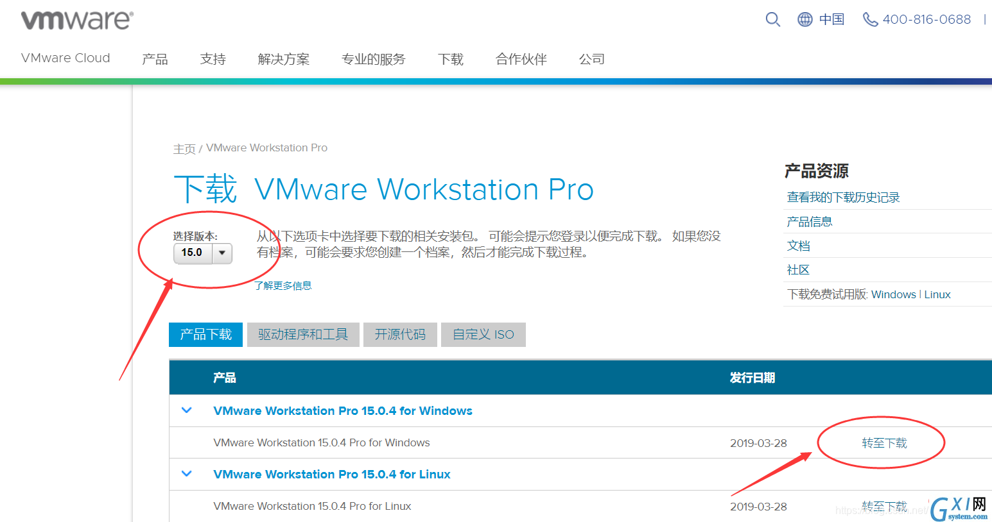Open the 下载 menu
Viewport: 992px width, 522px height.
tap(450, 59)
